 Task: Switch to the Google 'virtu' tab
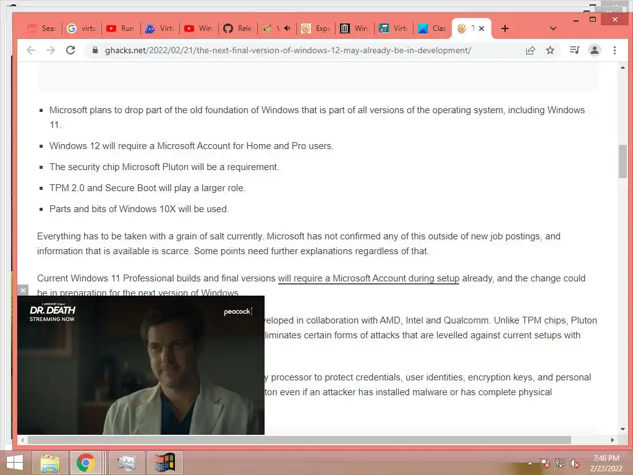[82, 28]
